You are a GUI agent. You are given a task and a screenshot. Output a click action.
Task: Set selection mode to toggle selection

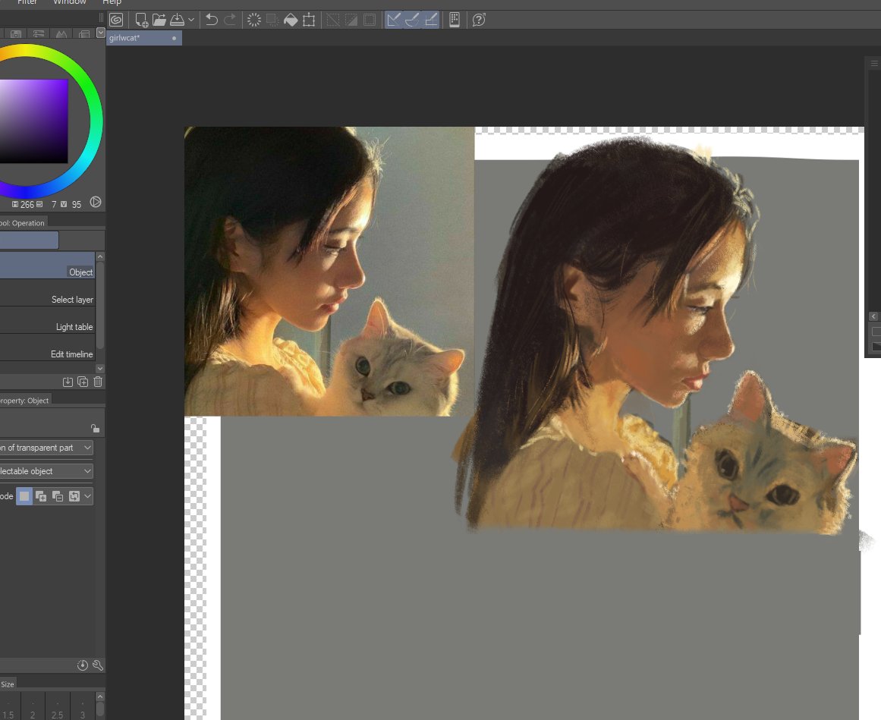(x=74, y=496)
